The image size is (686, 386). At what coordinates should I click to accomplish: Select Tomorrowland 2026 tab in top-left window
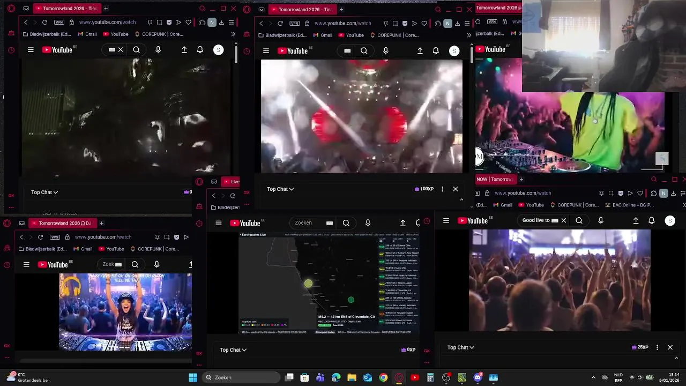(66, 9)
